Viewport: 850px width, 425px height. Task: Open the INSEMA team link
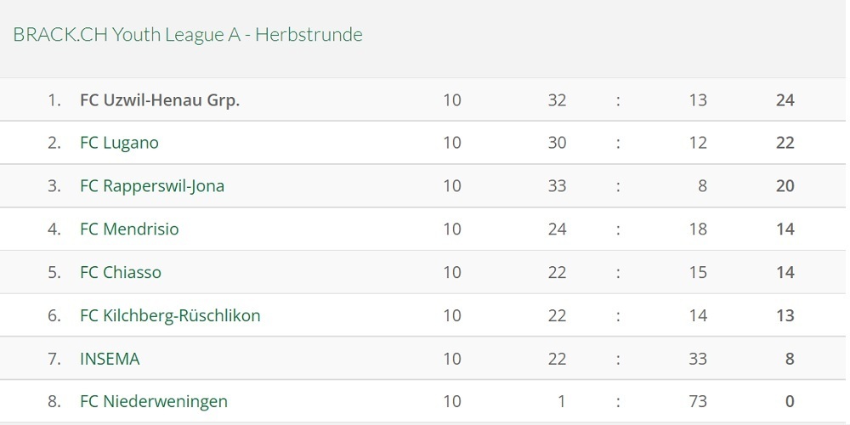110,359
